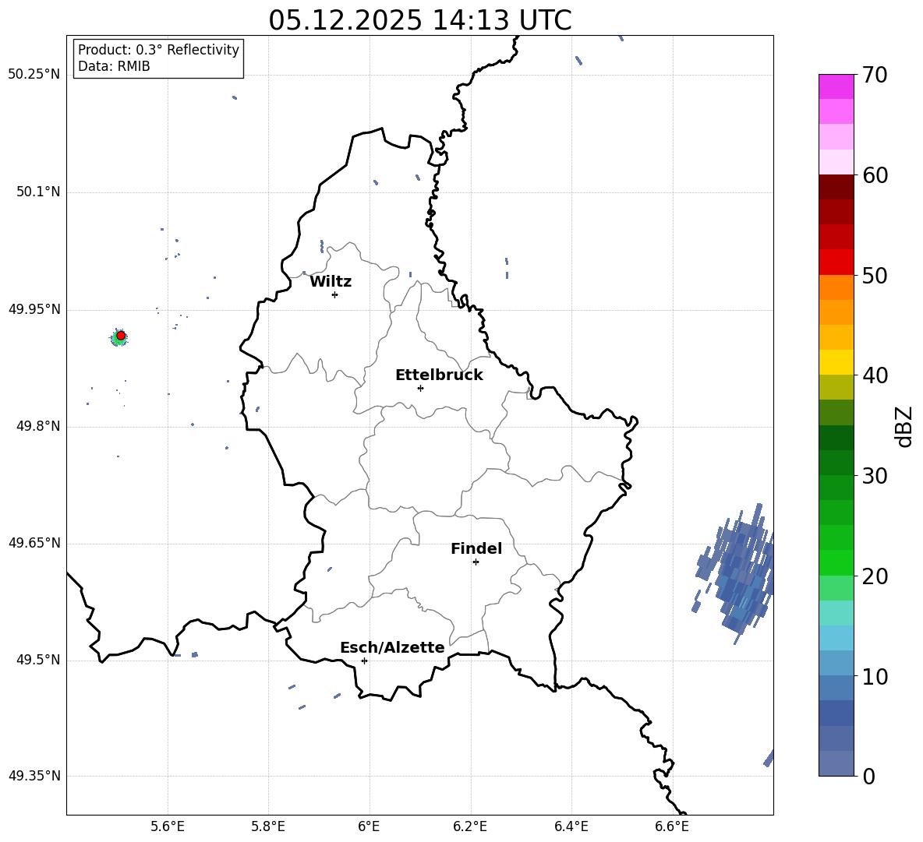Click the 49.95°N latitude label
The width and height of the screenshot is (923, 842).
(34, 309)
